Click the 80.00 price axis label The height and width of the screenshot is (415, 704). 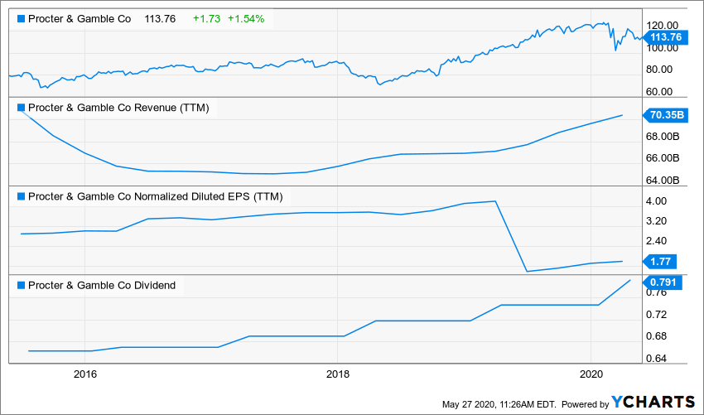(661, 70)
